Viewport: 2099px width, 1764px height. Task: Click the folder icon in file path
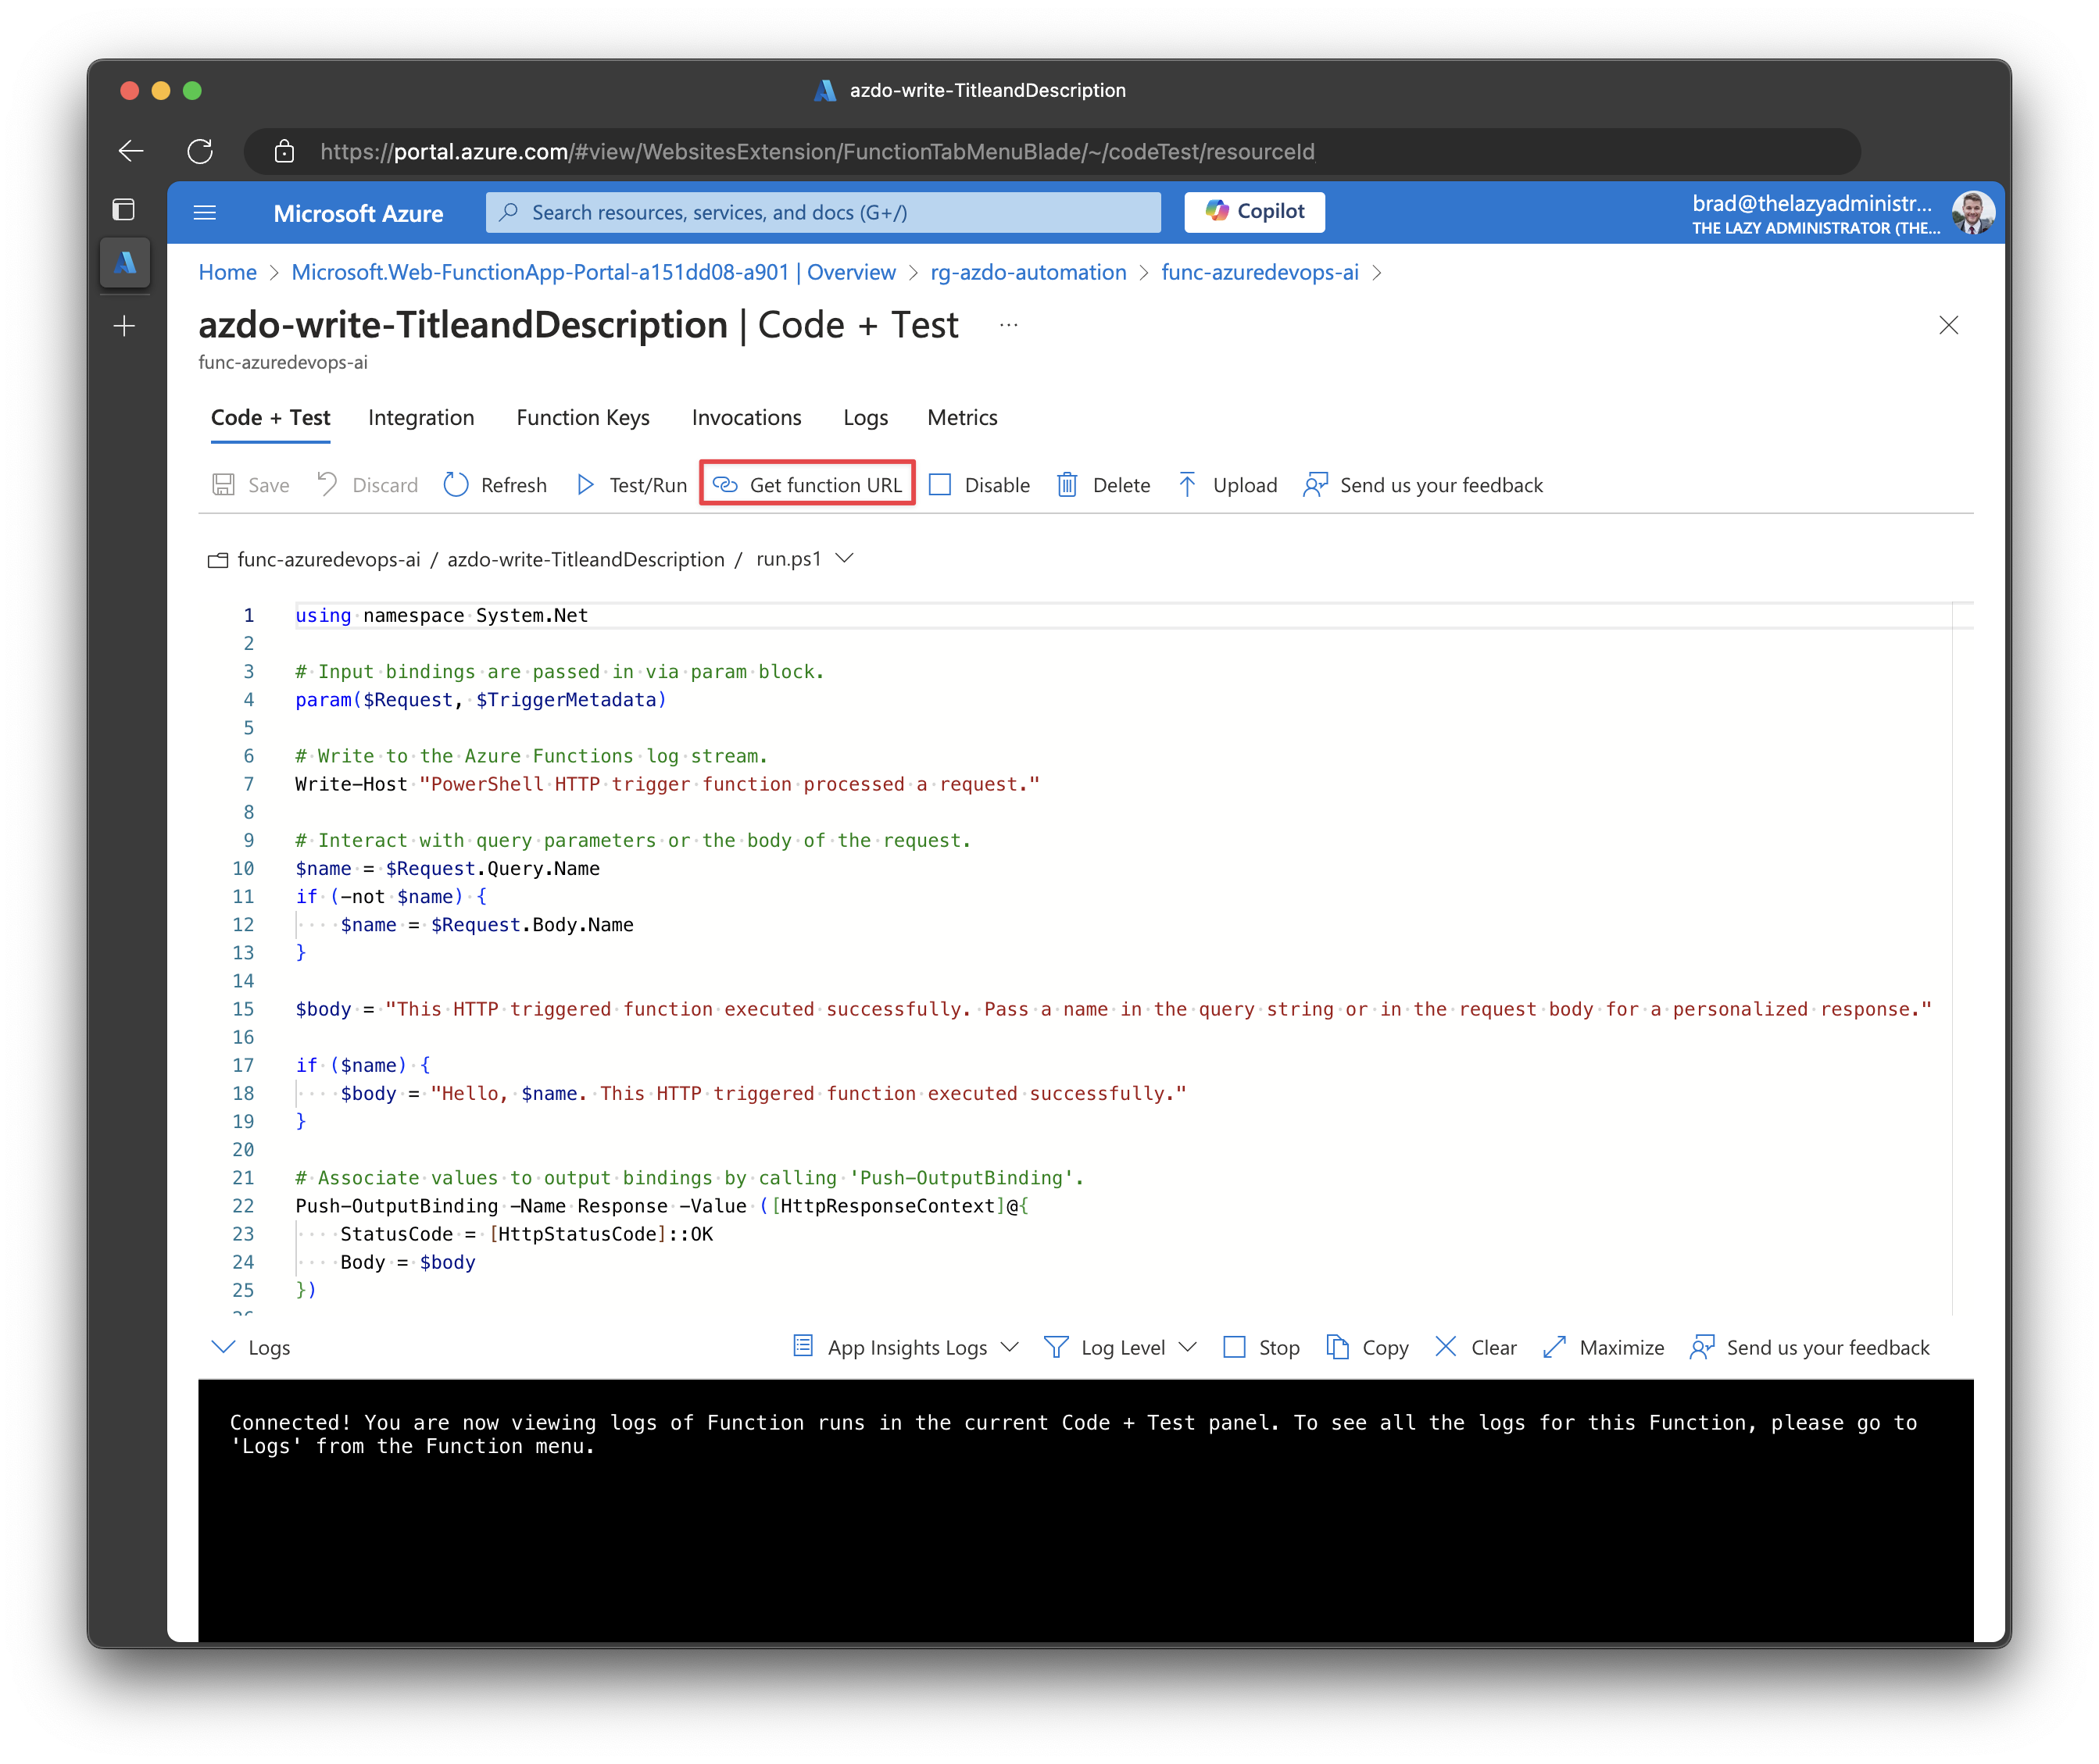217,560
